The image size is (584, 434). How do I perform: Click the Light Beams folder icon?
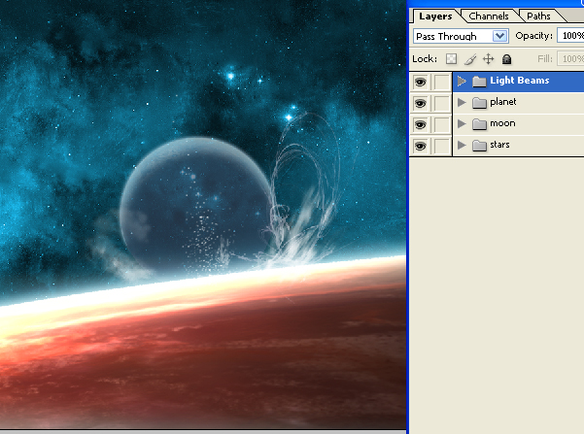(478, 82)
